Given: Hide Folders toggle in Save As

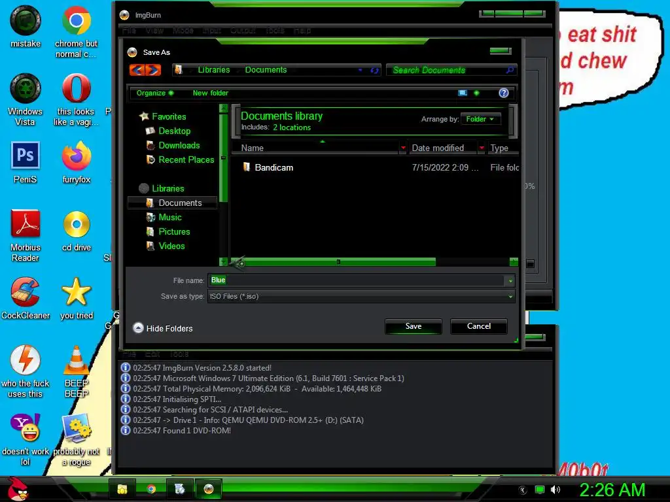Looking at the screenshot, I should [163, 328].
